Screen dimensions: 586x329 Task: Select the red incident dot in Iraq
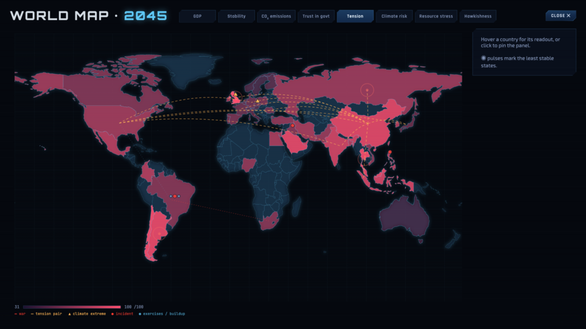click(292, 125)
